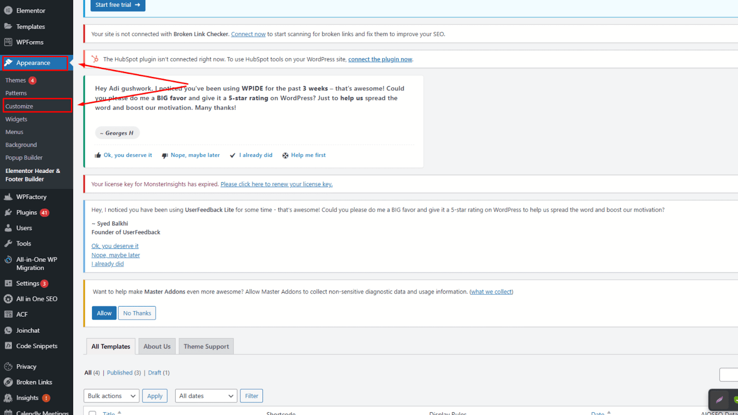Screen dimensions: 738x415
Task: Click the Appearance paintbrush icon
Action: (8, 63)
